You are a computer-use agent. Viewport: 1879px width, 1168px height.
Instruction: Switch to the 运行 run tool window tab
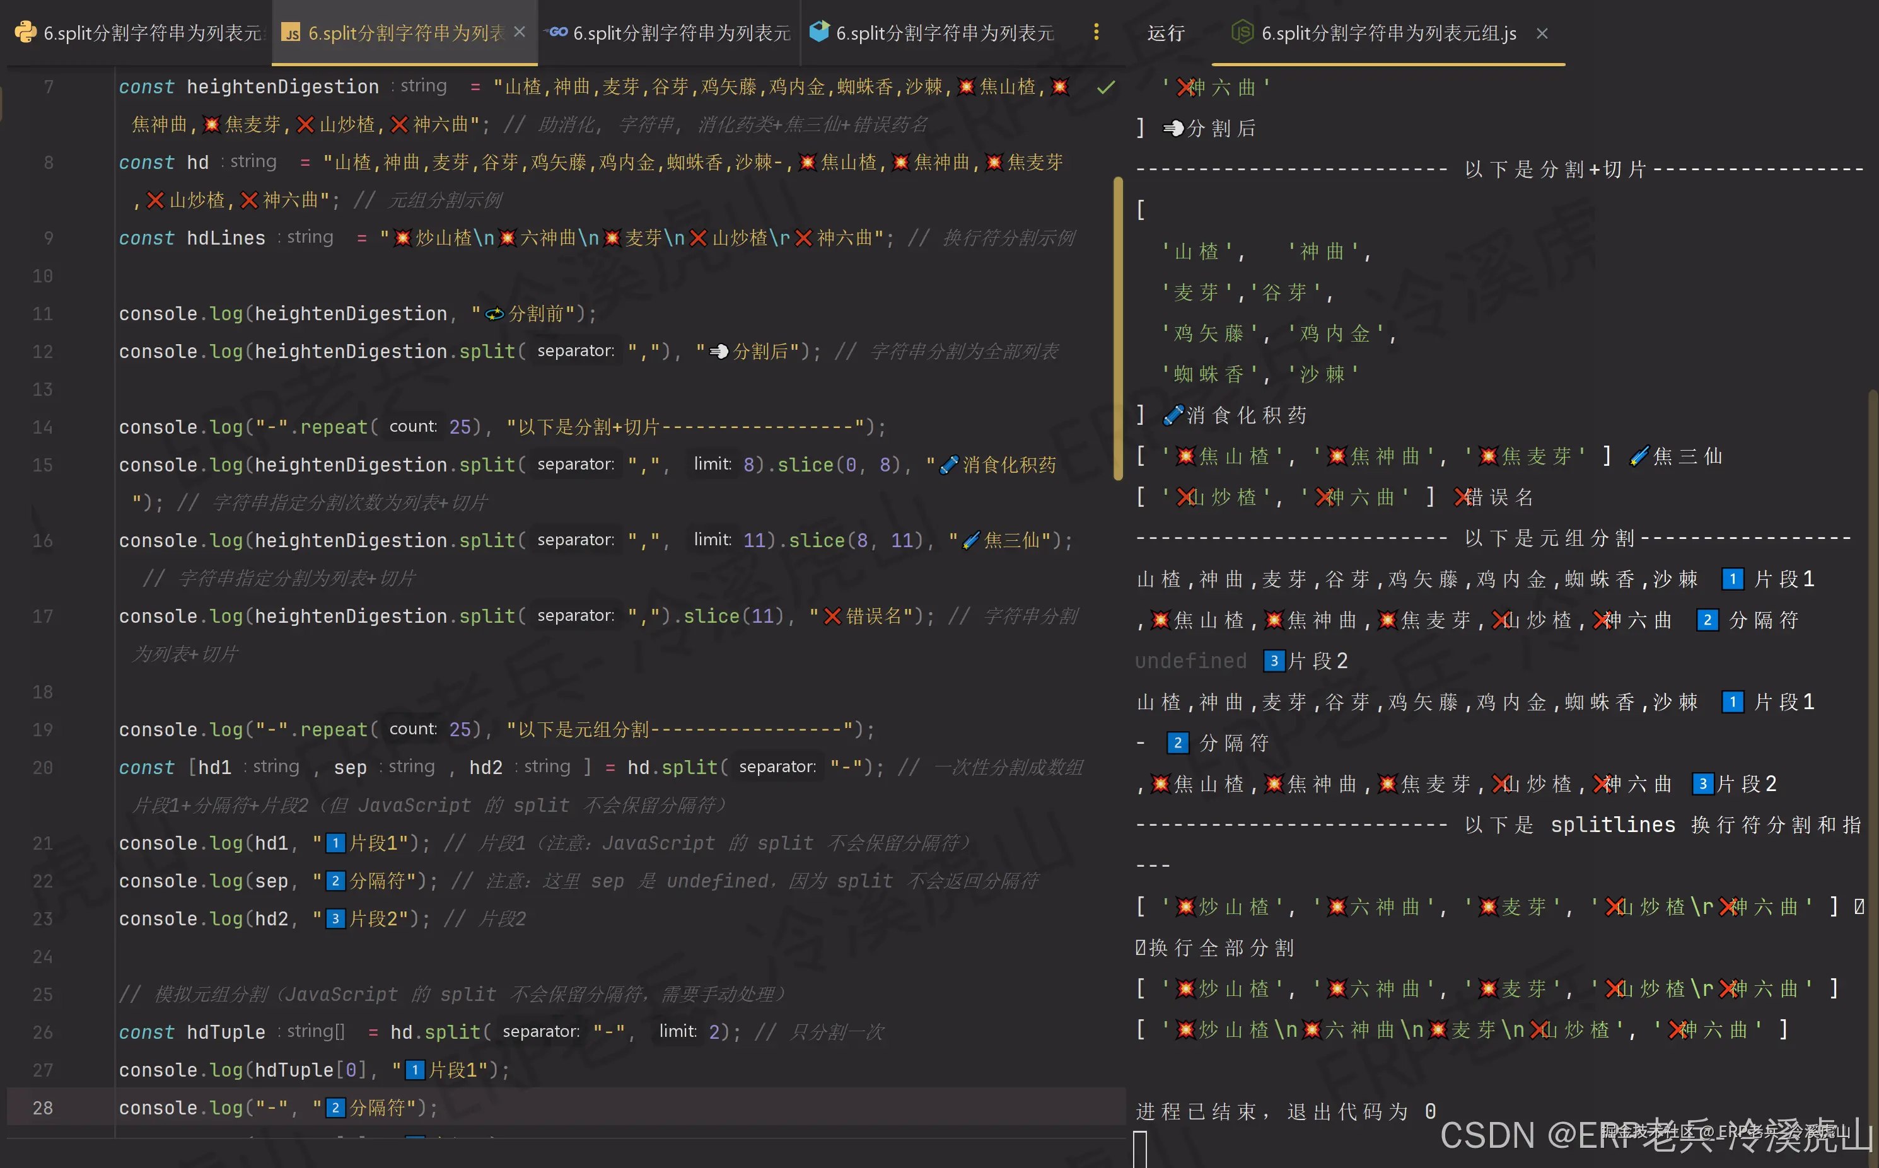(x=1165, y=32)
